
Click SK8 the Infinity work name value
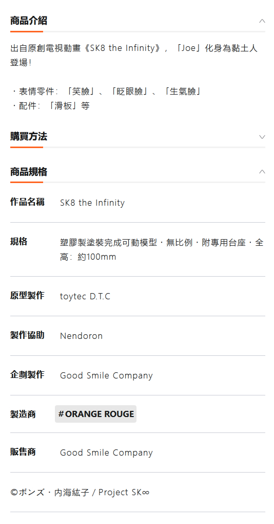pos(92,203)
